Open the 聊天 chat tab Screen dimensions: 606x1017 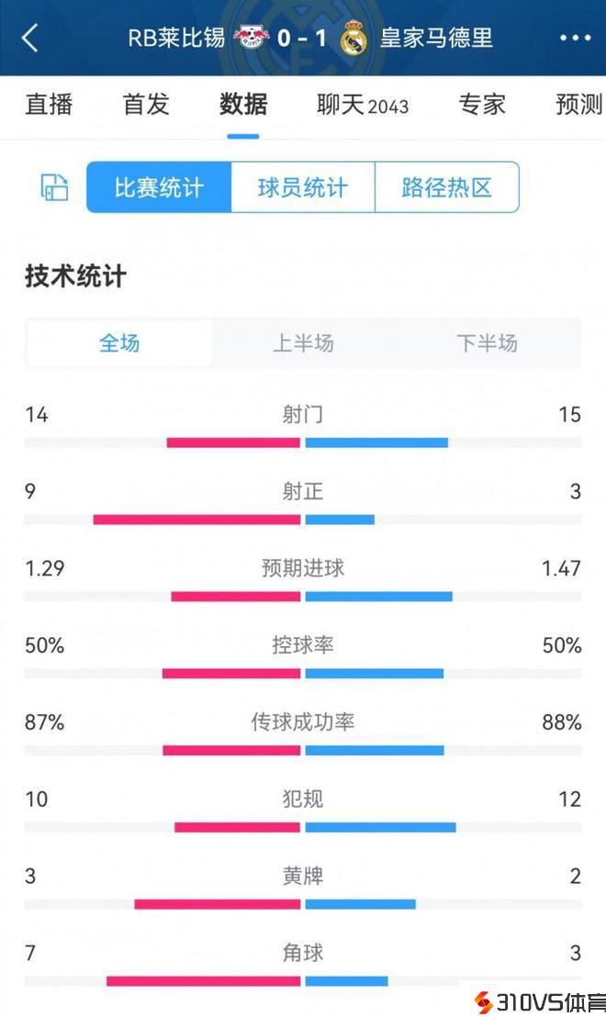pos(363,105)
